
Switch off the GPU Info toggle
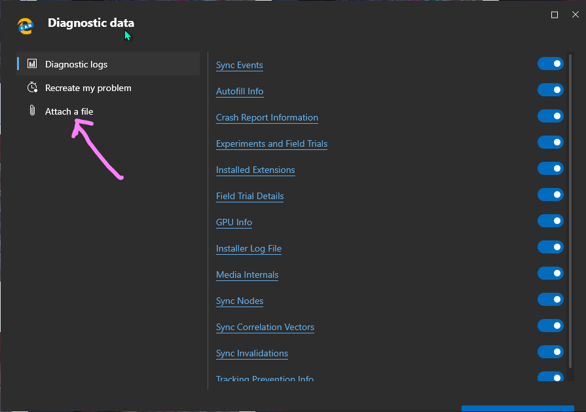550,221
